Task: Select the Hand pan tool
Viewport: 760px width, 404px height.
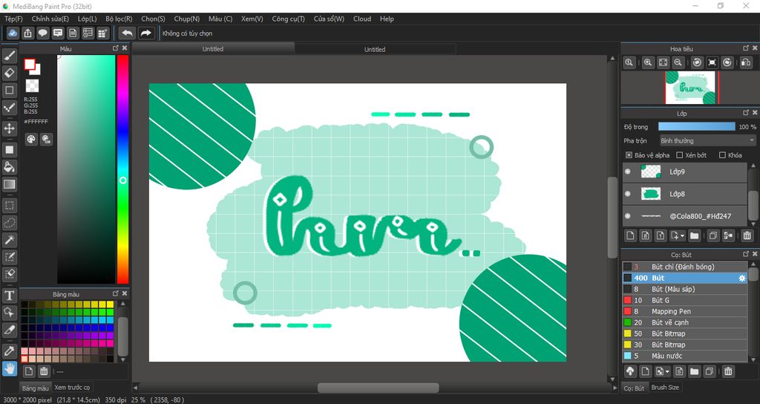Action: click(x=9, y=368)
